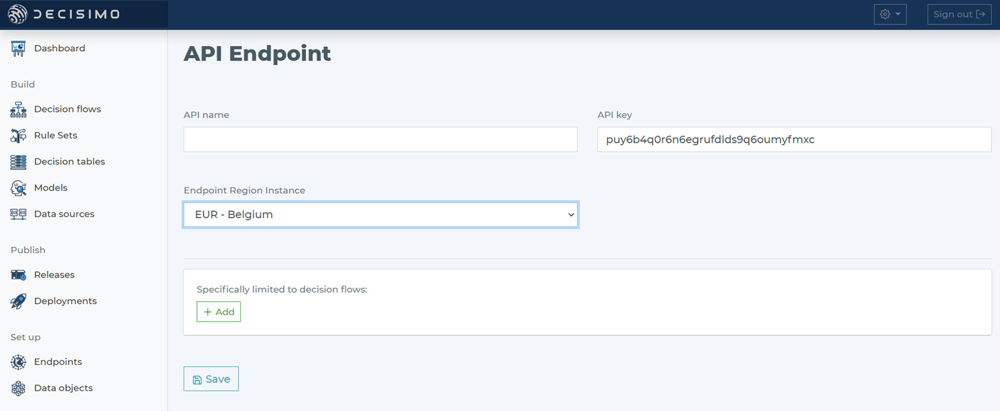Click the "Publish" section header
1000x411 pixels.
pyautogui.click(x=28, y=250)
